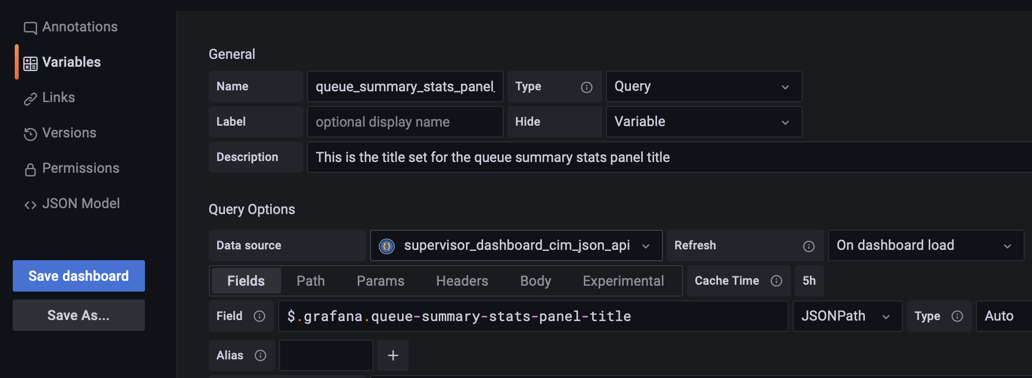Screen dimensions: 1032x378
Task: Click the Save As... button
Action: click(x=79, y=315)
